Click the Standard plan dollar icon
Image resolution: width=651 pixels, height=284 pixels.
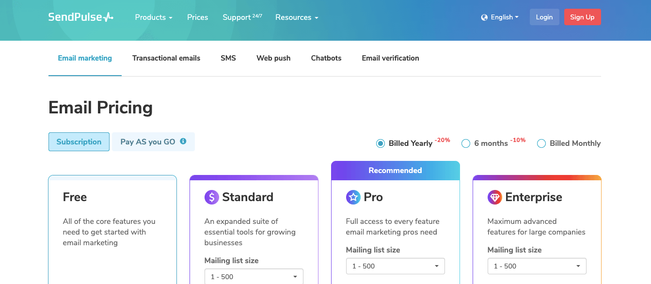[212, 197]
